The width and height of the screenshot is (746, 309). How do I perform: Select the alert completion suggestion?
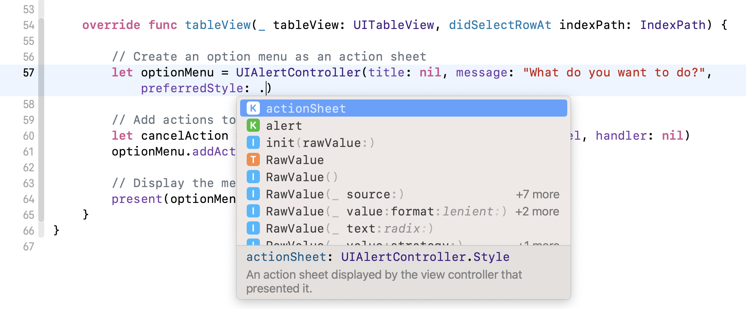[284, 125]
